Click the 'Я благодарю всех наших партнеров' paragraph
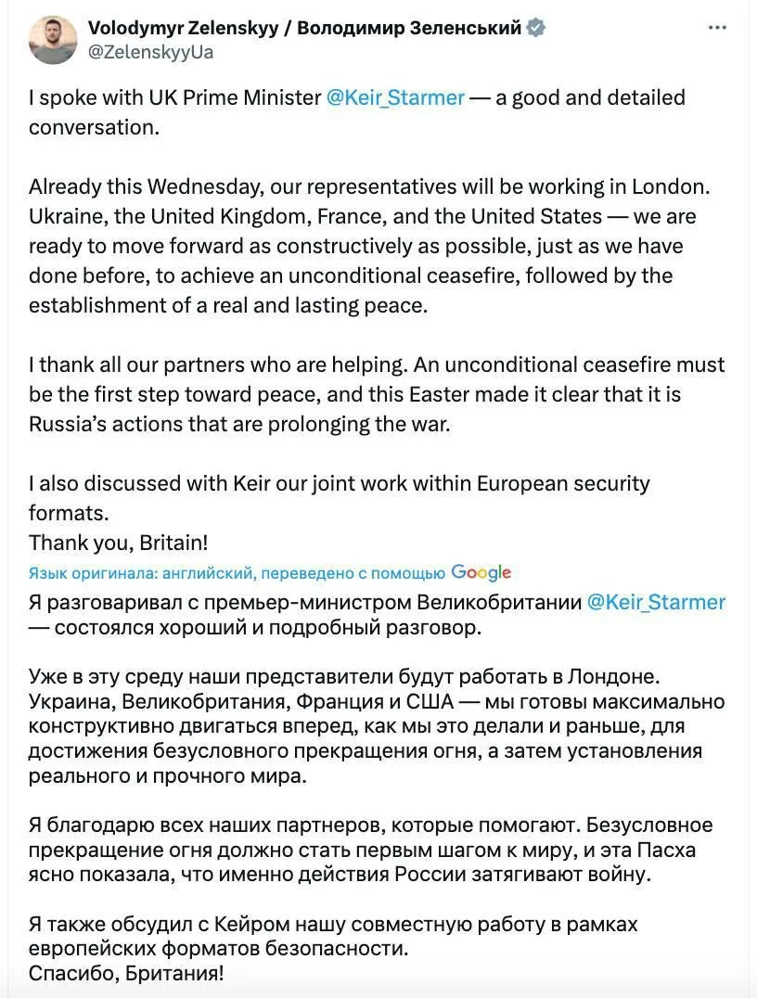This screenshot has height=998, width=757. click(x=370, y=850)
